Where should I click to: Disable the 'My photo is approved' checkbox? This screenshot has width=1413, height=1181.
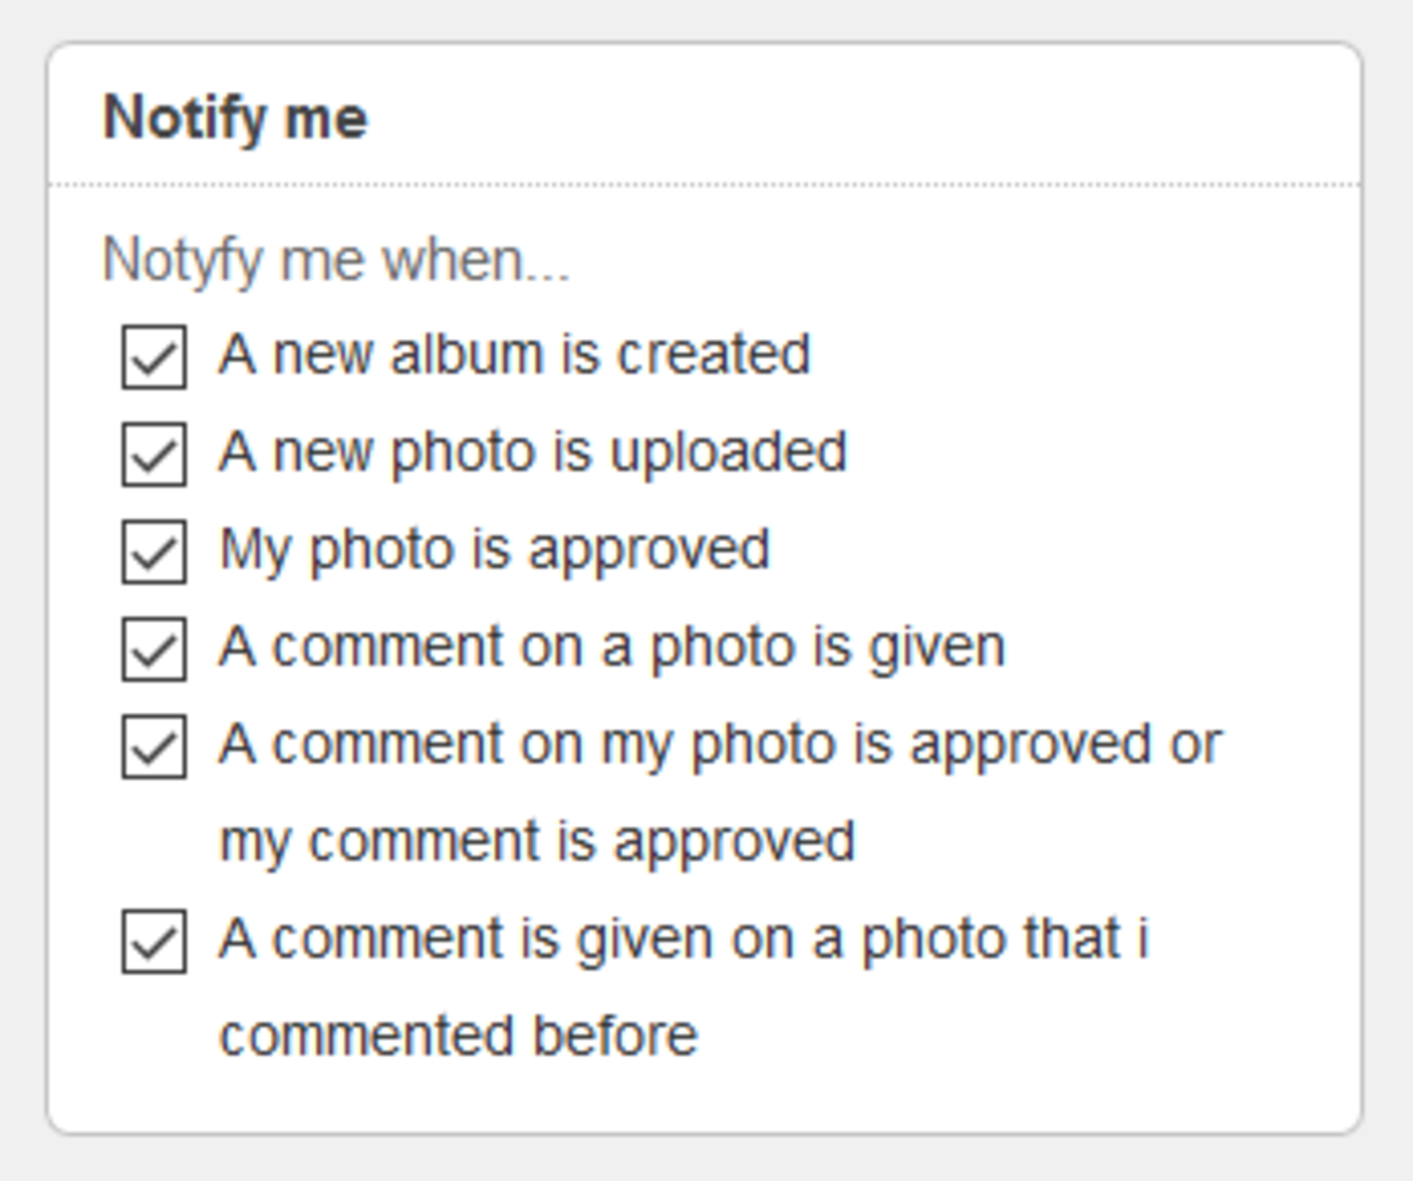154,552
